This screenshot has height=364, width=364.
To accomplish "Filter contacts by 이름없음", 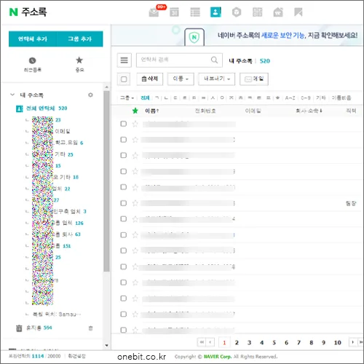I will point(341,98).
